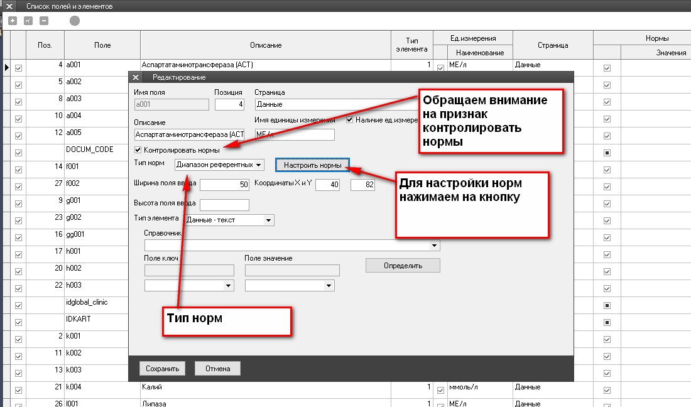The image size is (691, 407).
Task: Click the Сохранить button
Action: point(163,369)
